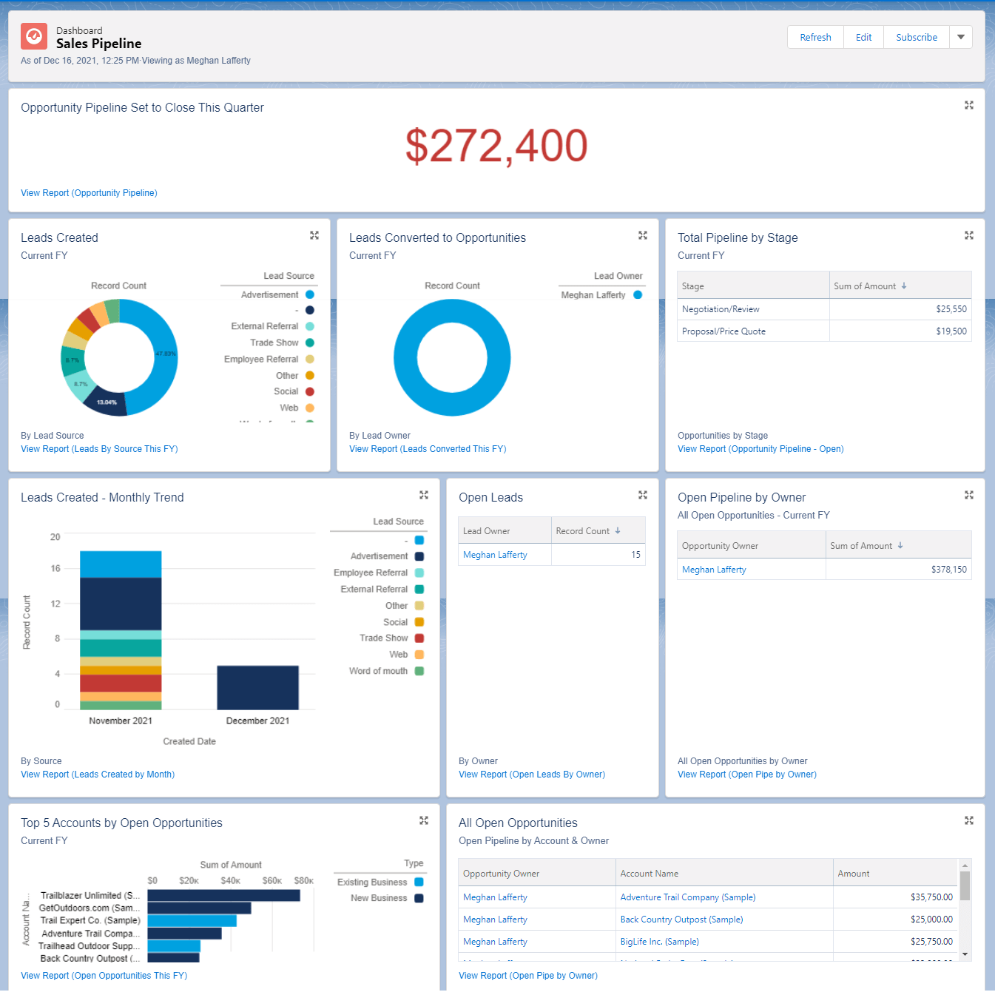Image resolution: width=995 pixels, height=992 pixels.
Task: Click the All Open Opportunities scrollbar thumb
Action: click(964, 885)
